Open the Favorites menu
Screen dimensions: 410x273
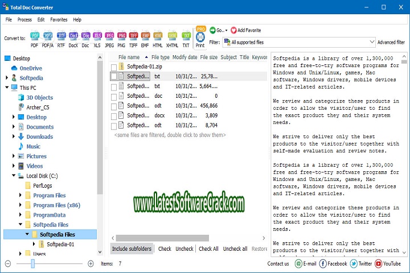point(59,19)
